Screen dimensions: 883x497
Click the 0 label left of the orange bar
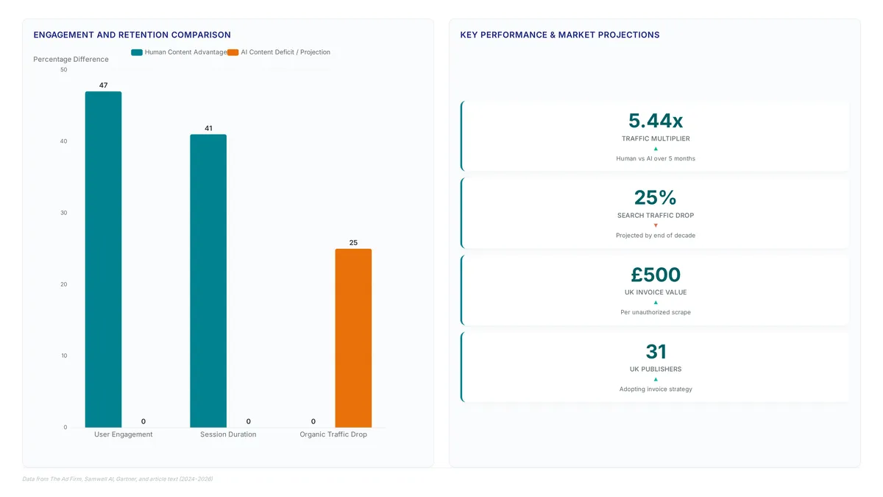click(313, 421)
